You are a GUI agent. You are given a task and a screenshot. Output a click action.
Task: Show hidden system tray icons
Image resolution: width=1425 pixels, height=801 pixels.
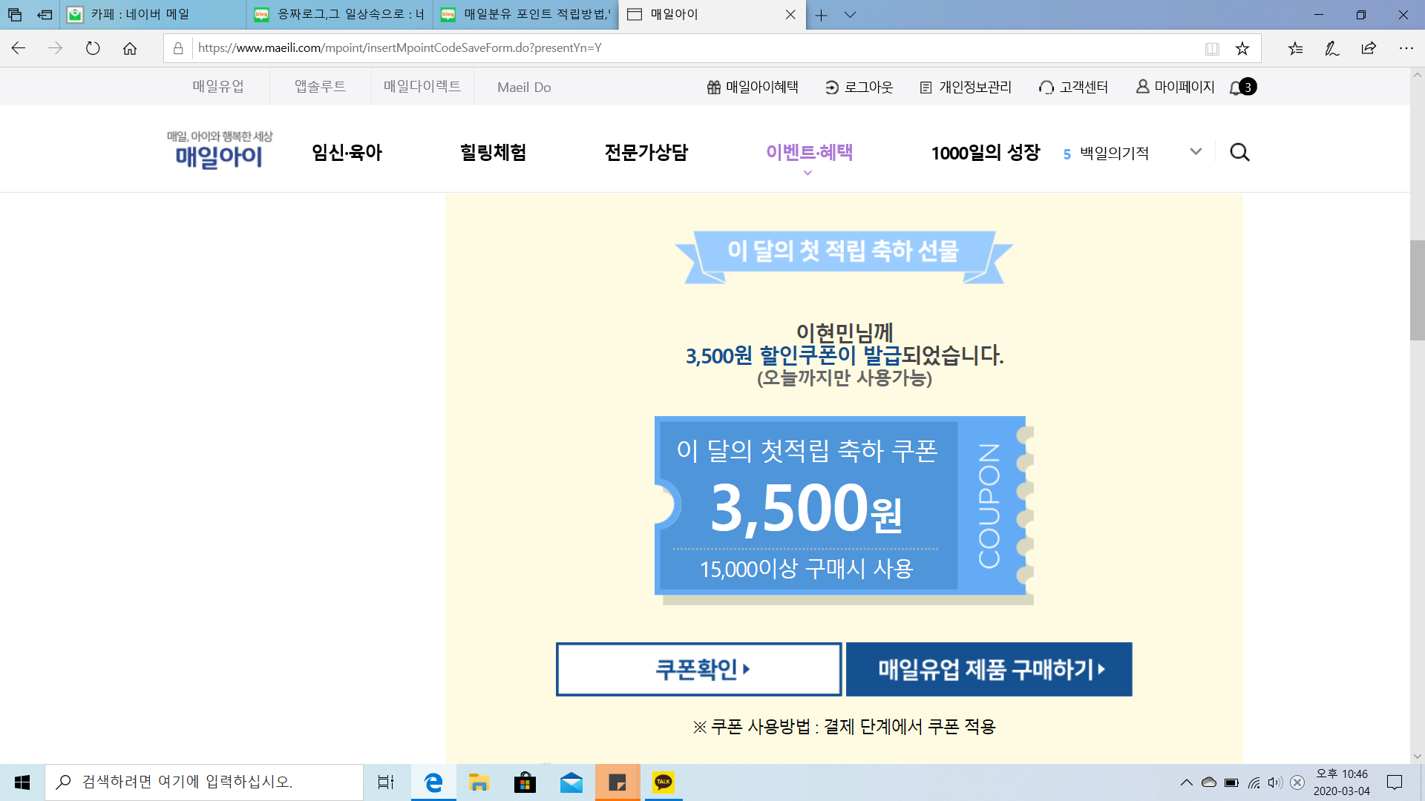pyautogui.click(x=1186, y=782)
